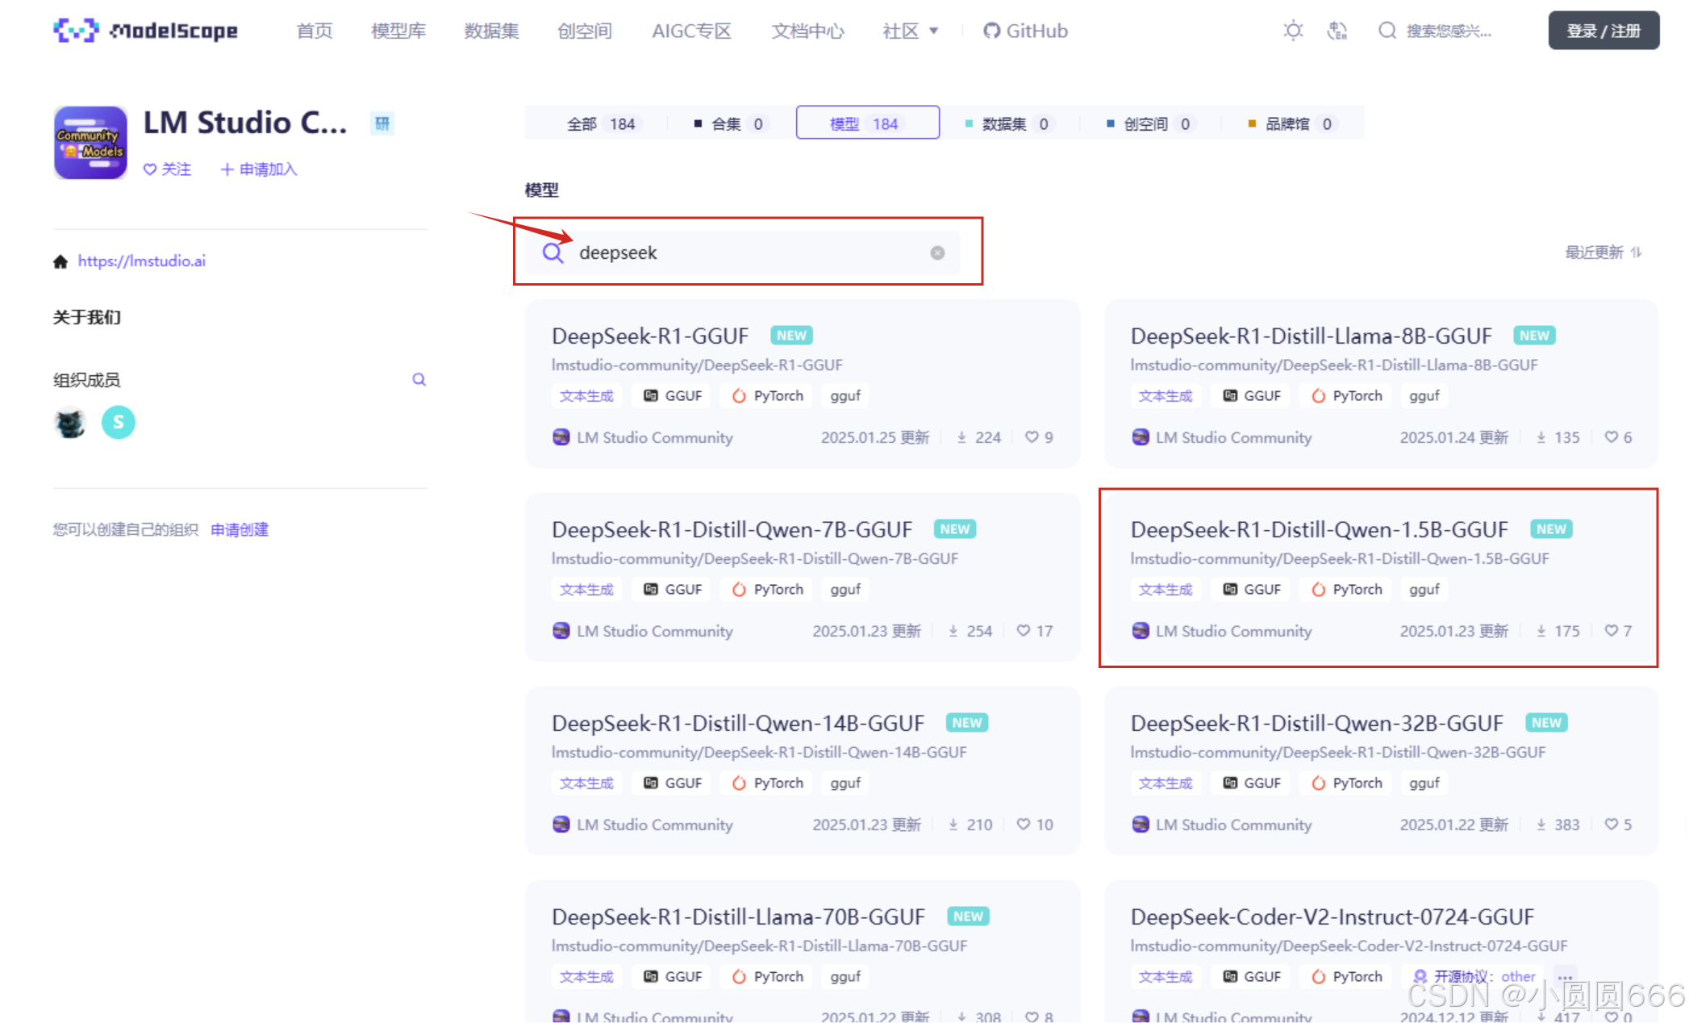Open the https://lmstudio.ai link
This screenshot has width=1689, height=1023.
(x=142, y=261)
